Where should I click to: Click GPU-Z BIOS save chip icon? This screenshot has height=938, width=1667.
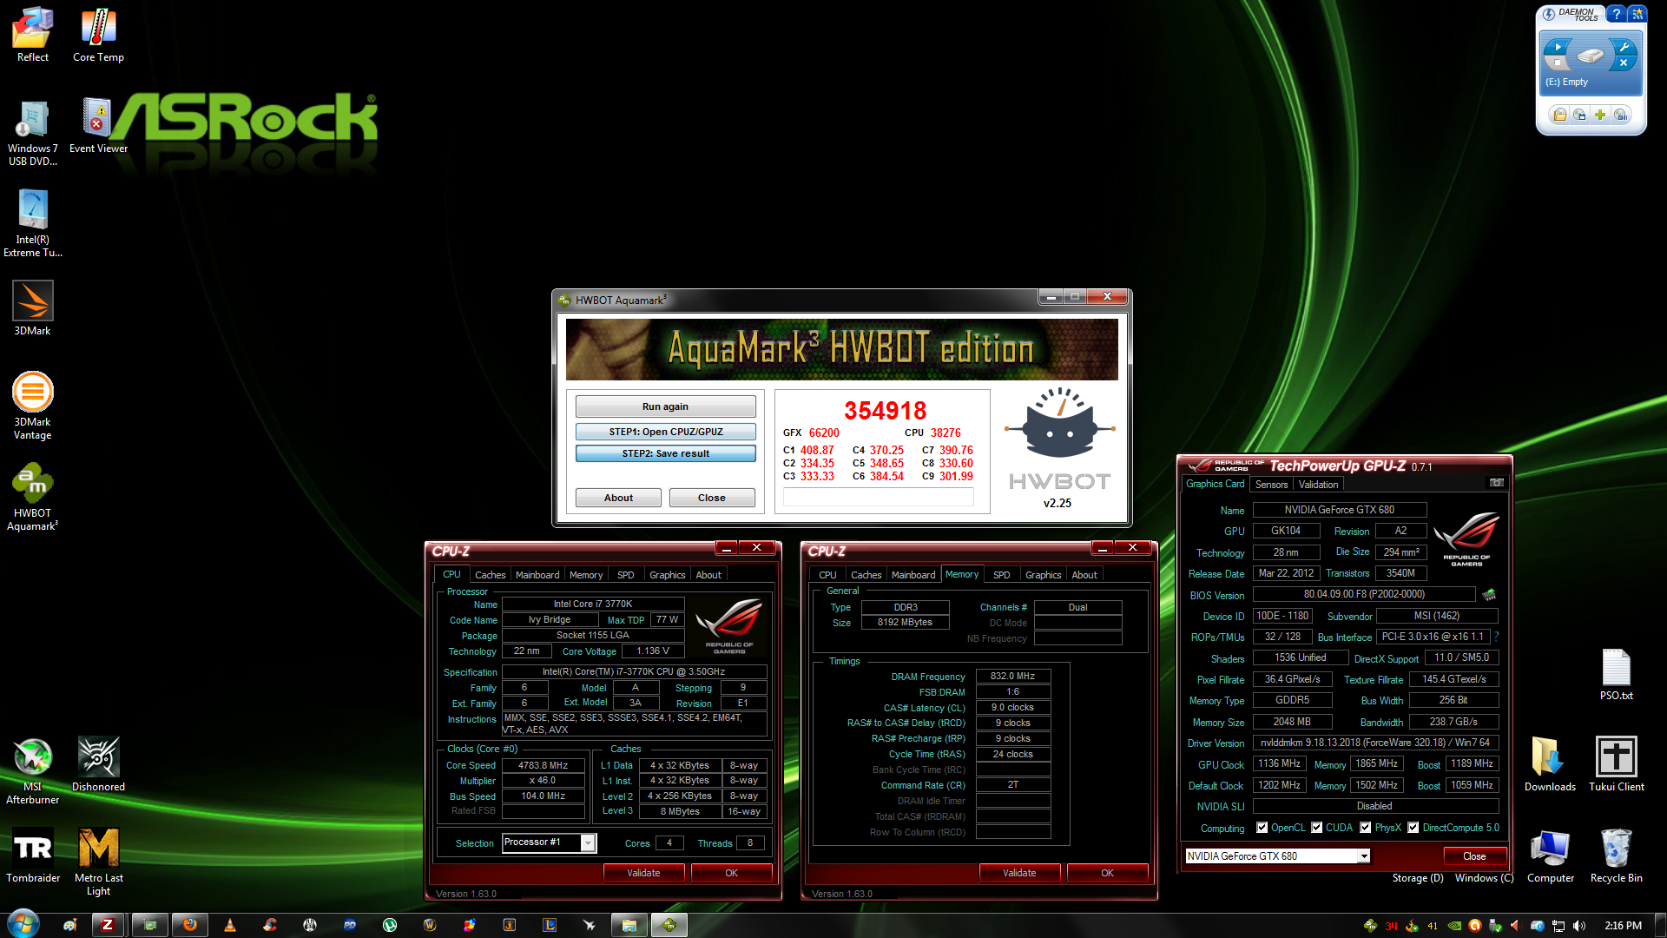1489,595
